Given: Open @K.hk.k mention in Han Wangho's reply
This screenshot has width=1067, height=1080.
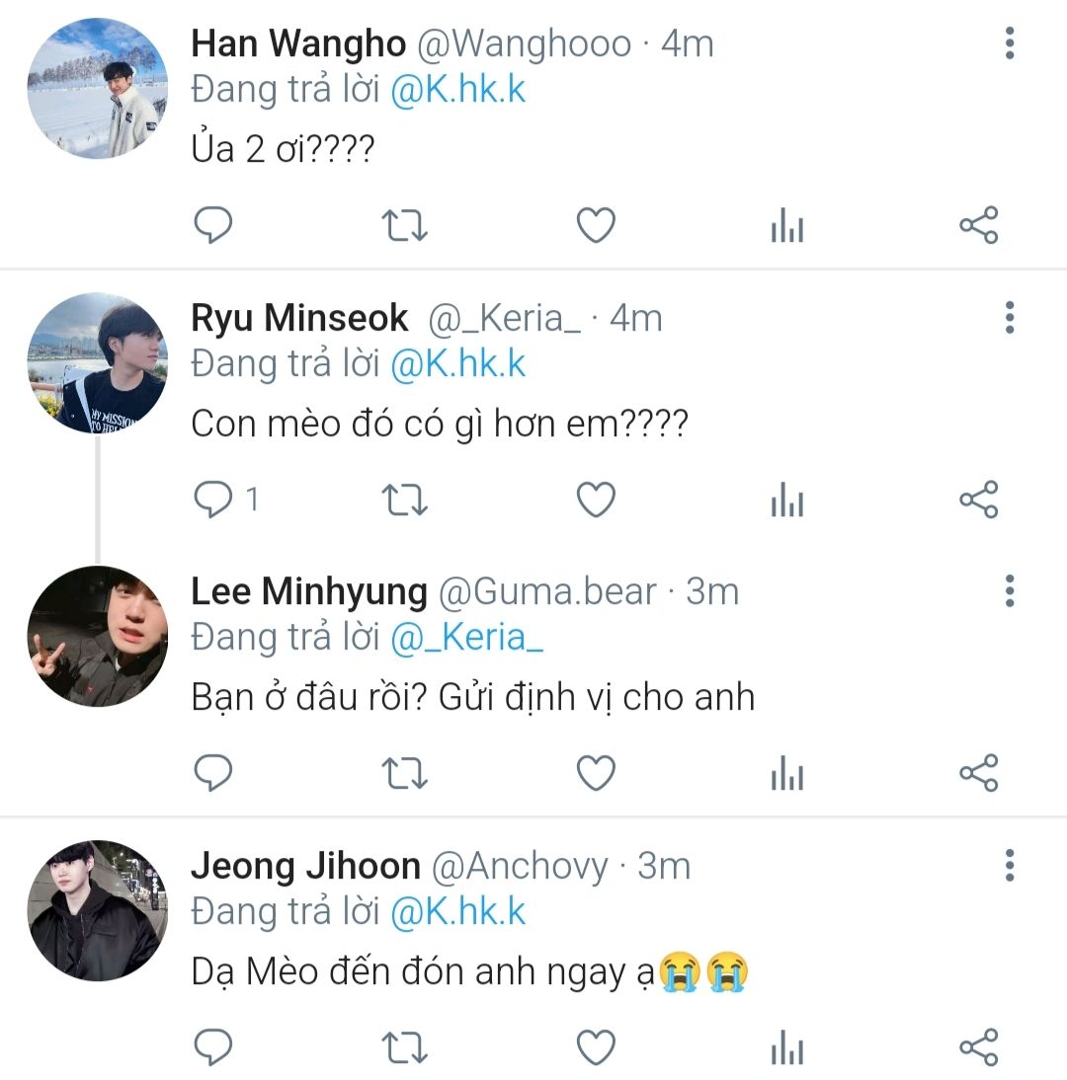Looking at the screenshot, I should [x=458, y=90].
